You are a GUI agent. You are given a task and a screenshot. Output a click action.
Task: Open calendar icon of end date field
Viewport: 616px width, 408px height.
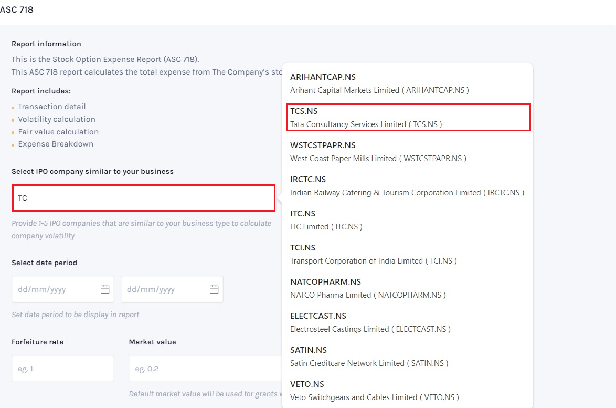(214, 289)
